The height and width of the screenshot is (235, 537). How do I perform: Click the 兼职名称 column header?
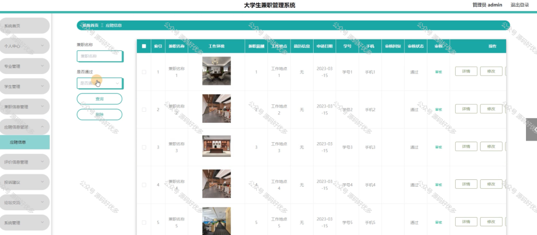point(176,46)
